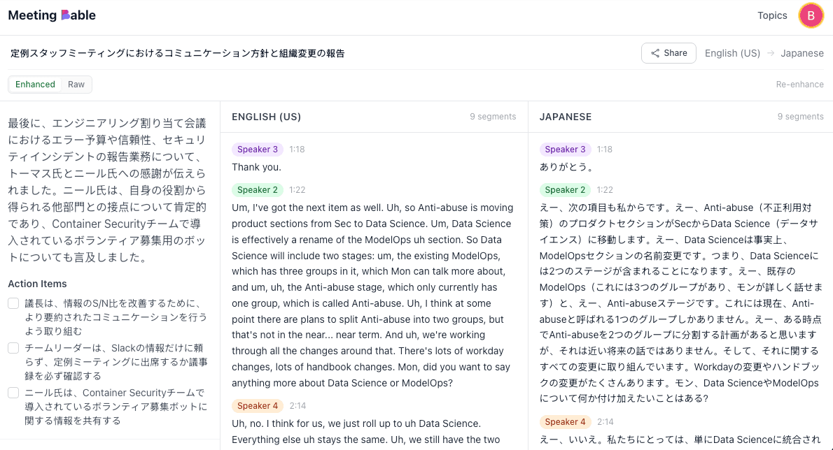Click the Re-enhance link
Viewport: 833px width, 450px height.
[x=801, y=84]
